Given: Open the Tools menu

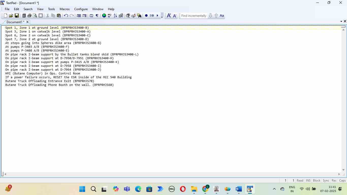Looking at the screenshot, I should coord(51,9).
